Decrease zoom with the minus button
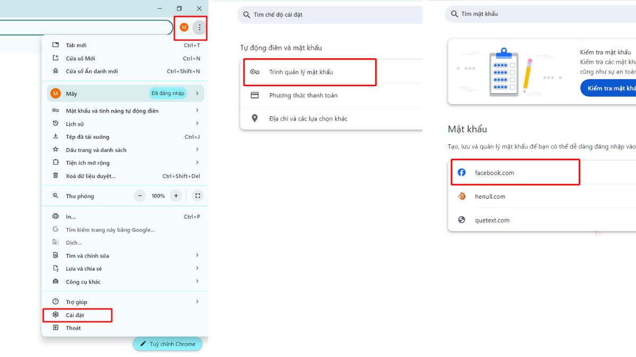 tap(140, 196)
